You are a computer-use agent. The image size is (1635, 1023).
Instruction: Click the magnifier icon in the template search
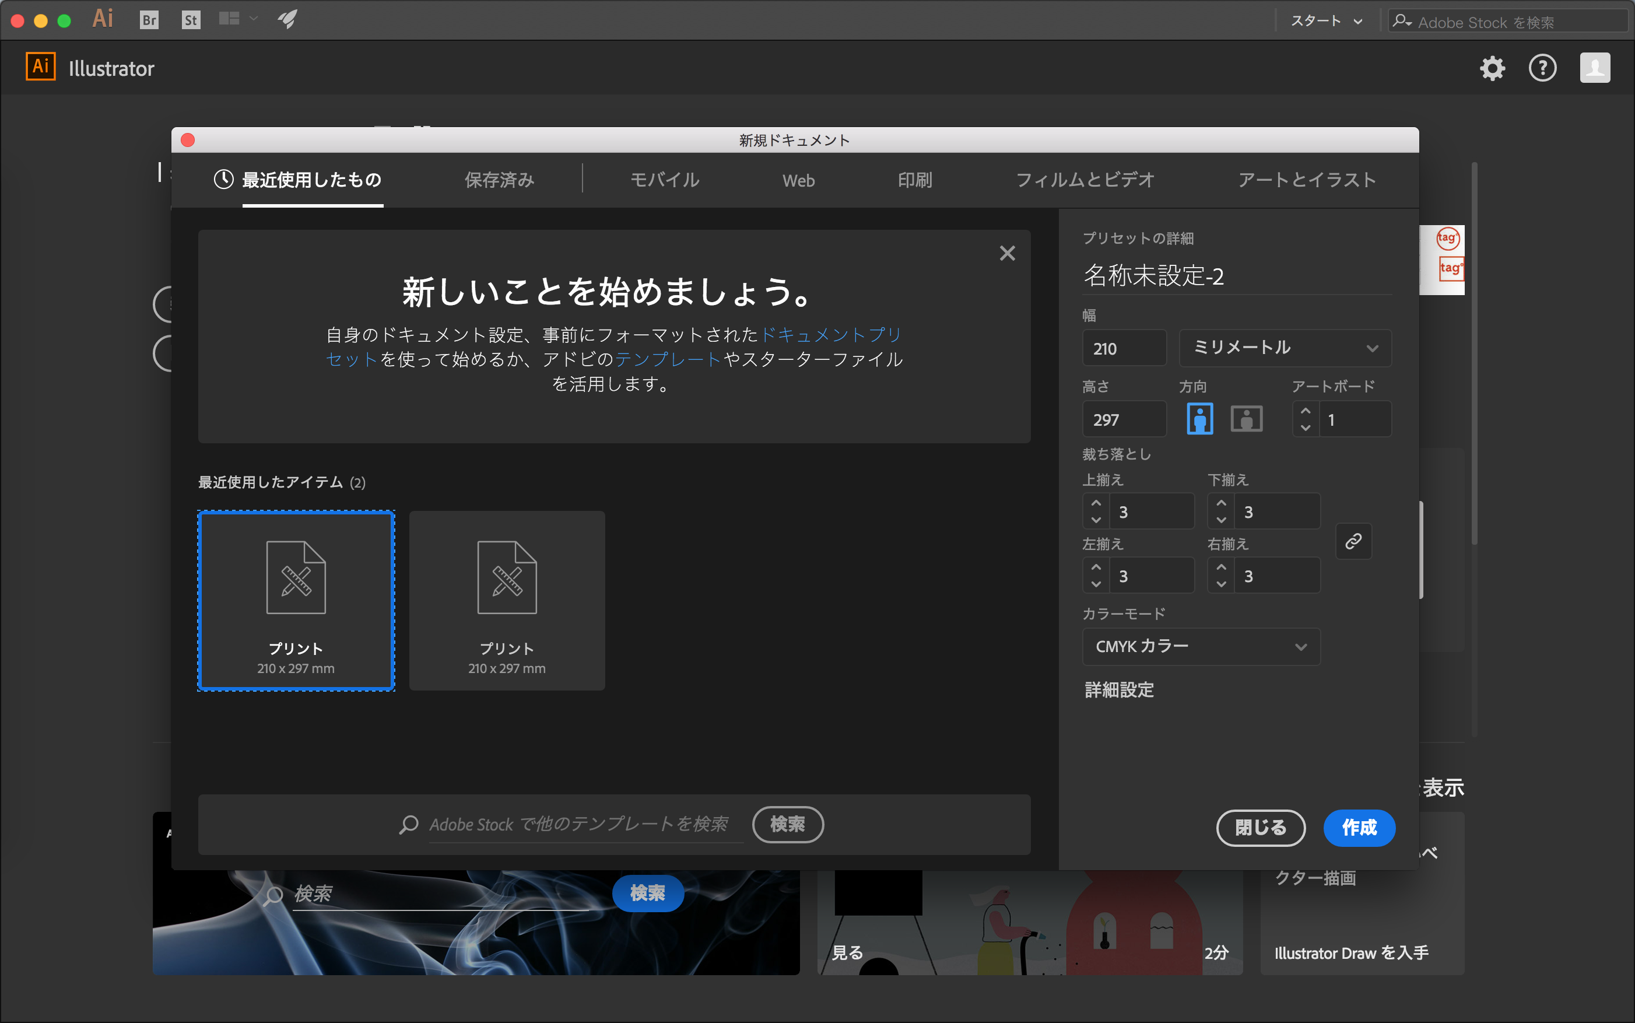coord(409,825)
